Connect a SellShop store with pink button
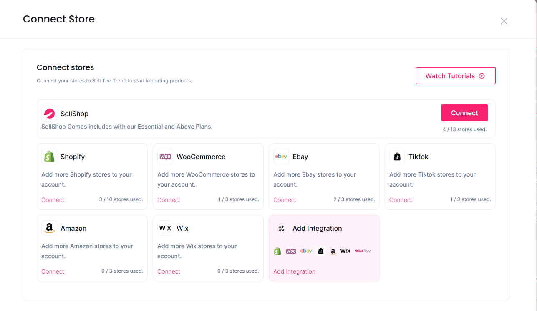 coord(464,113)
